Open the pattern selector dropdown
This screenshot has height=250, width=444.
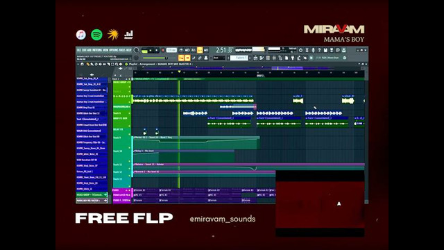click(x=239, y=58)
